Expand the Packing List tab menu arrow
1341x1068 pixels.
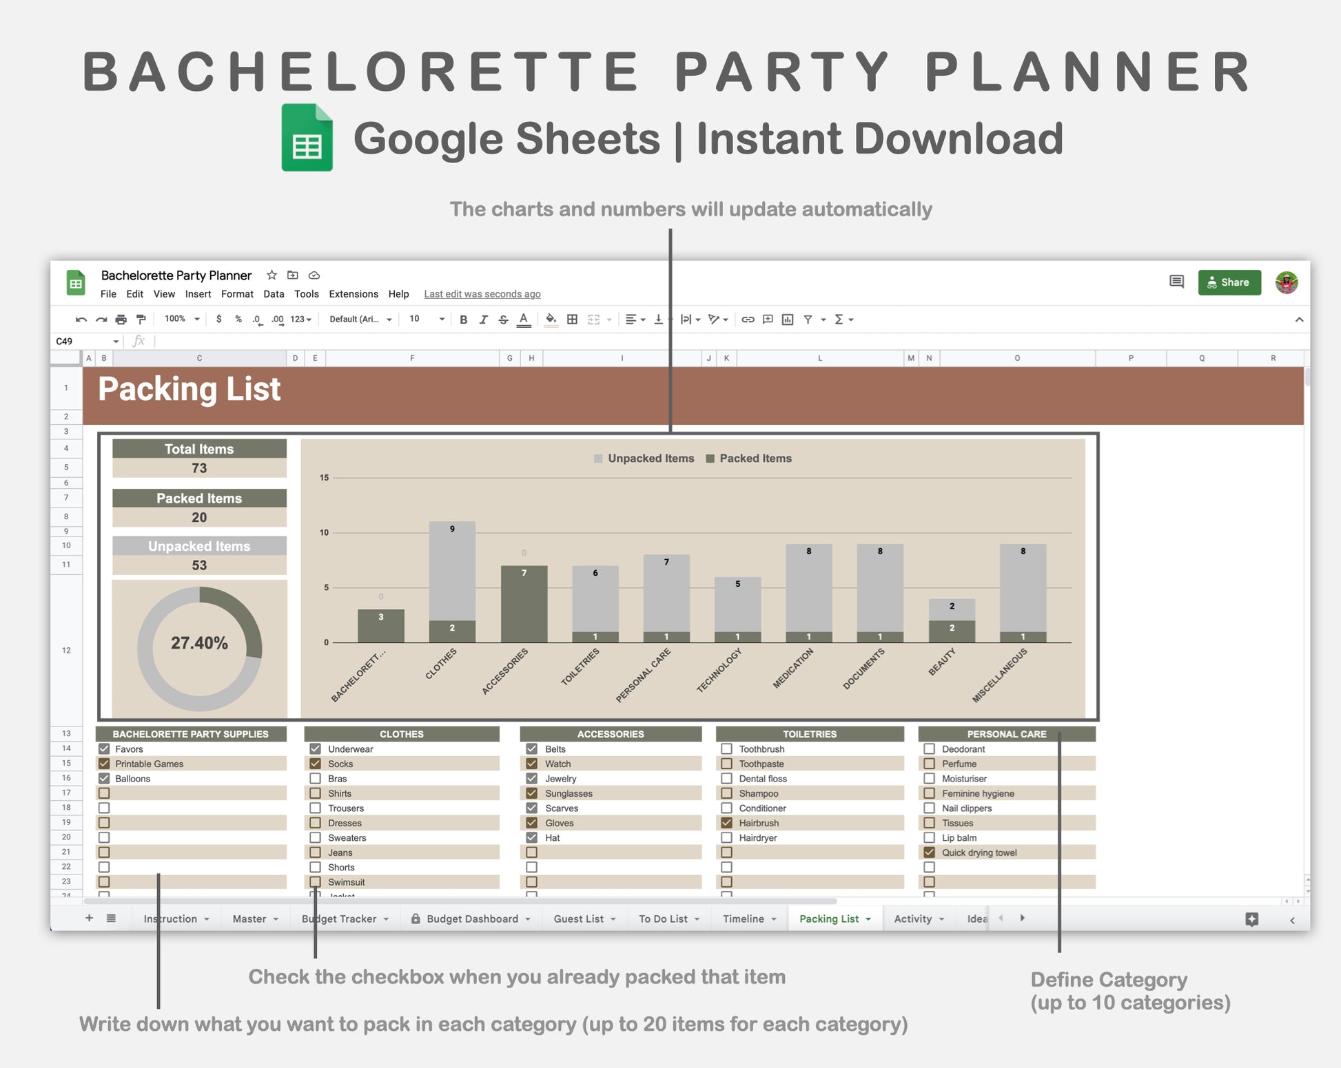coord(868,919)
